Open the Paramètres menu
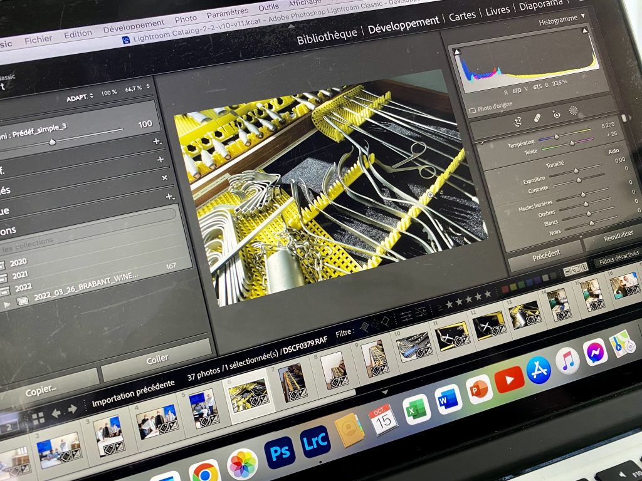642x481 pixels. (227, 13)
